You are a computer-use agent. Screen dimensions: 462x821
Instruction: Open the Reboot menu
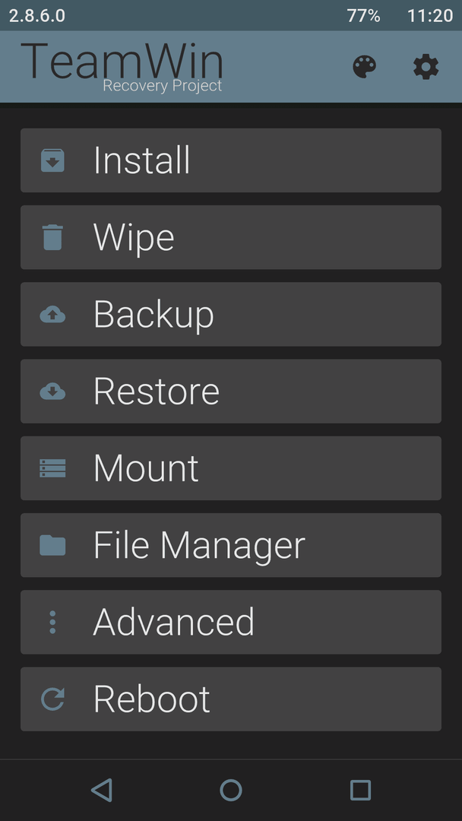[x=231, y=699]
